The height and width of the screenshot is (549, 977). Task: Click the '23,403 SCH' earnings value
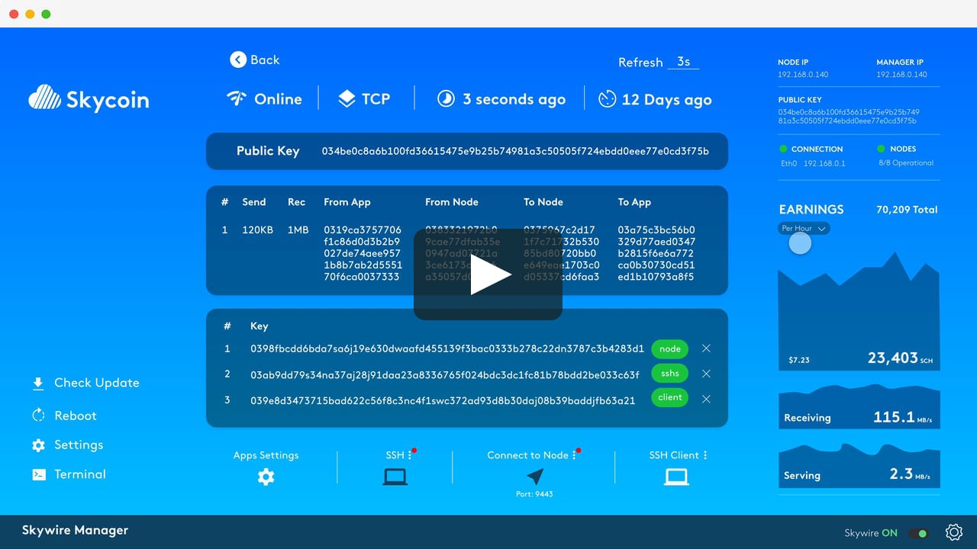pyautogui.click(x=900, y=358)
